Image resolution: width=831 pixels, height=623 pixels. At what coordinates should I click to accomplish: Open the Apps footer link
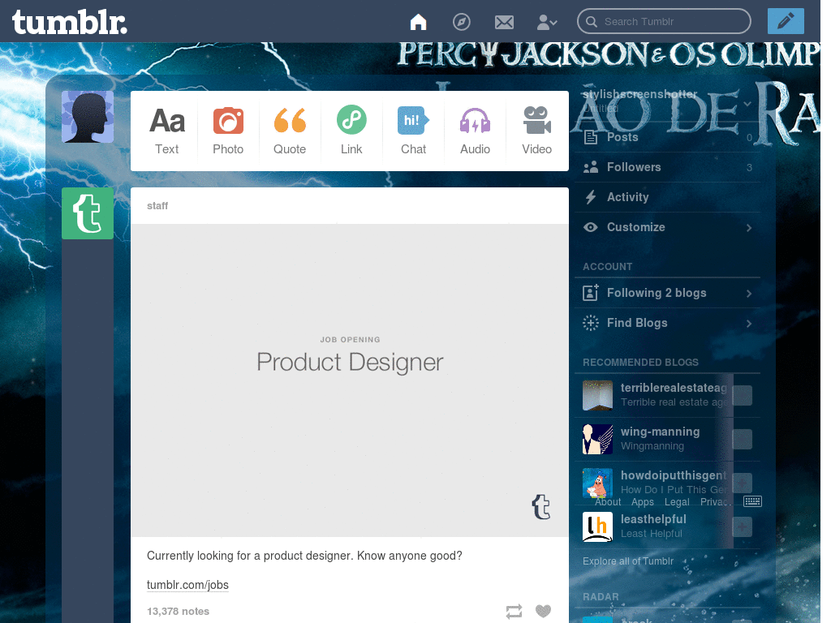coord(643,501)
